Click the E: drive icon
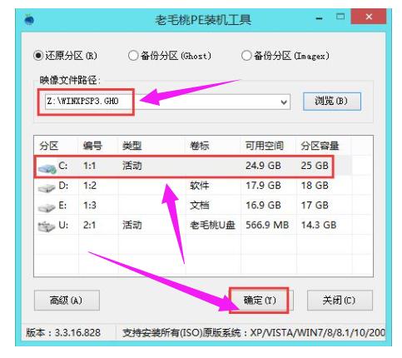The width and height of the screenshot is (402, 358). [x=47, y=207]
